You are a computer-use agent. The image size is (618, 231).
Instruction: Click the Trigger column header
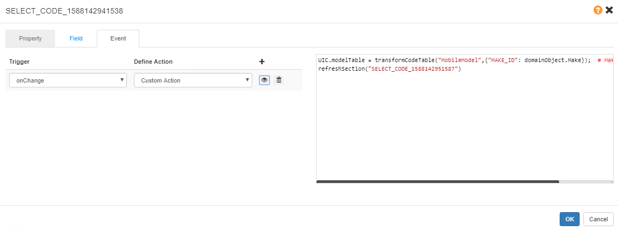19,62
